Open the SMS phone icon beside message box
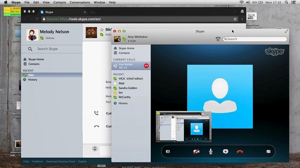 click(94, 149)
